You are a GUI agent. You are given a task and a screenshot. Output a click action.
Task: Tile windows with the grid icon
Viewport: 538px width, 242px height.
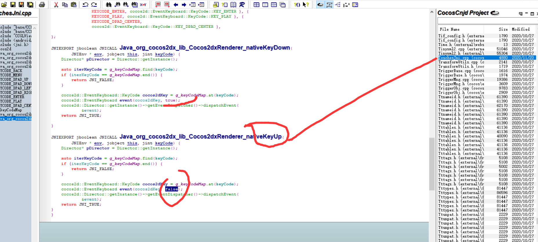256,5
